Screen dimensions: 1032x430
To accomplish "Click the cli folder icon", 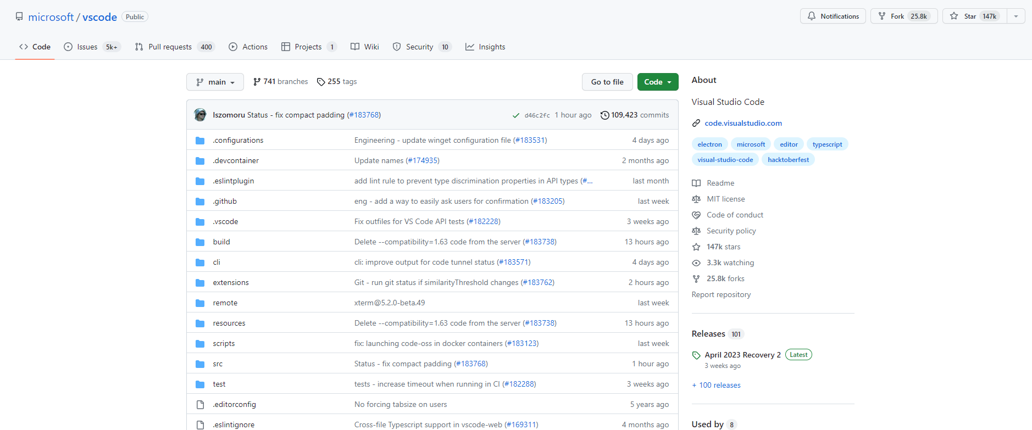I will click(x=200, y=263).
